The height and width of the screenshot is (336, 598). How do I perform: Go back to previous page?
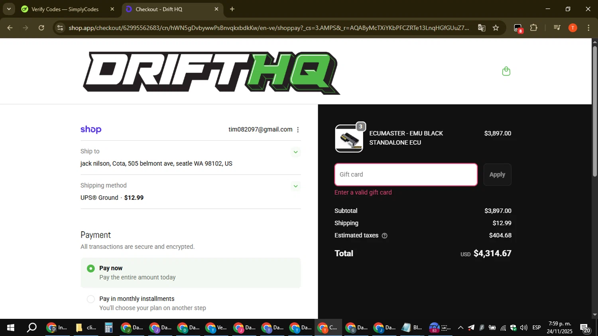[10, 28]
